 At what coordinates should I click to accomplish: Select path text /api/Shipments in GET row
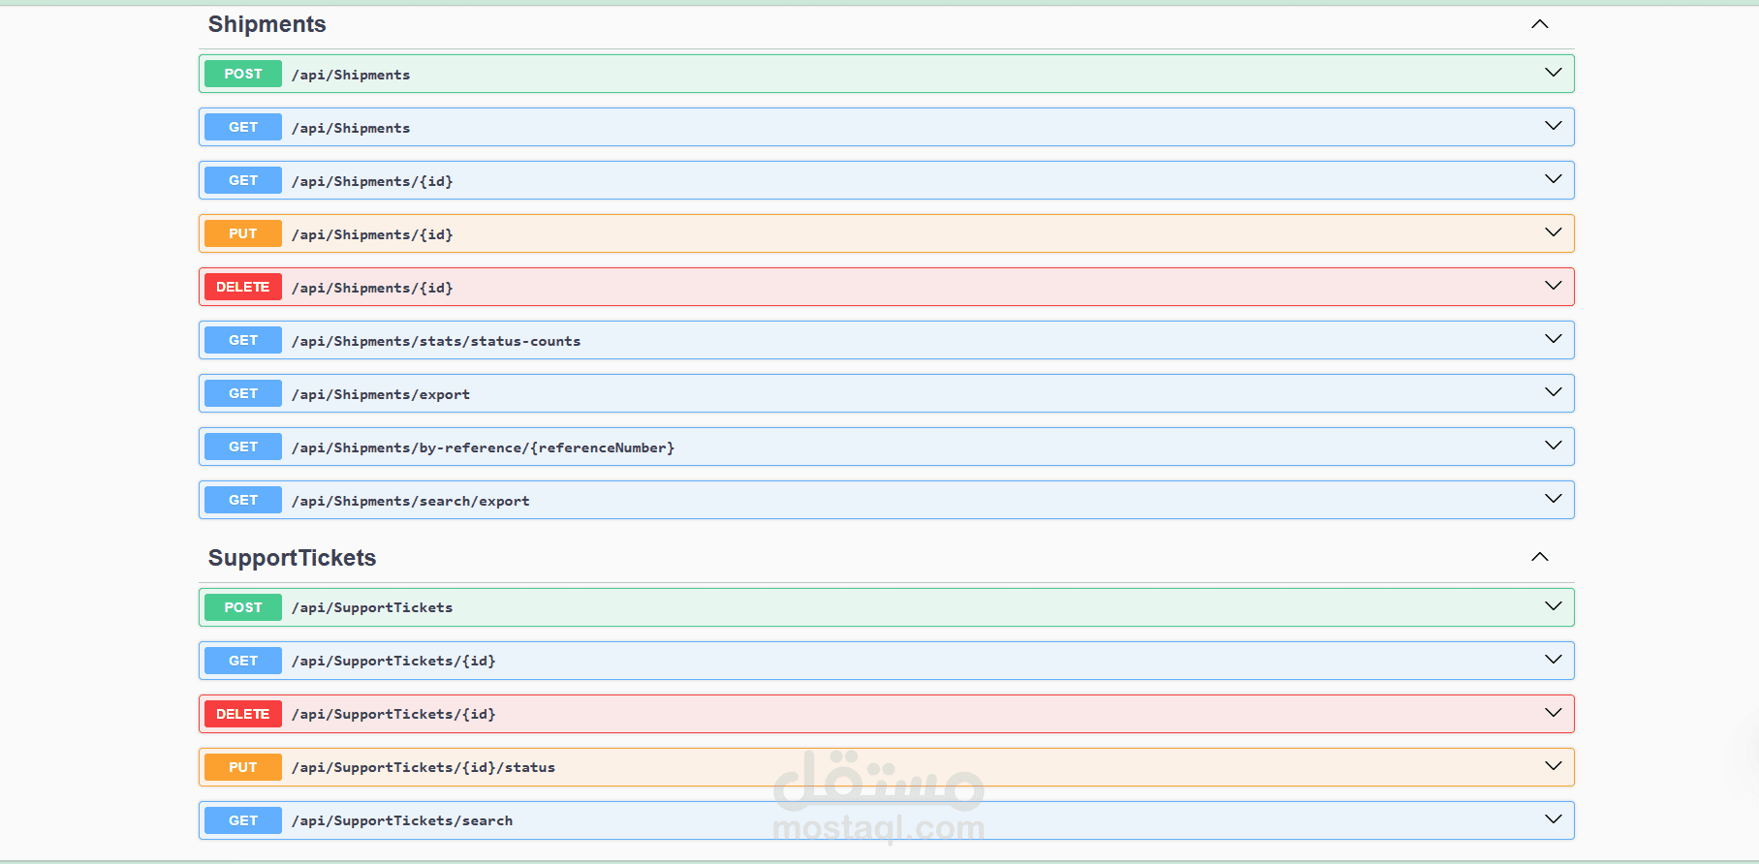[x=351, y=128]
